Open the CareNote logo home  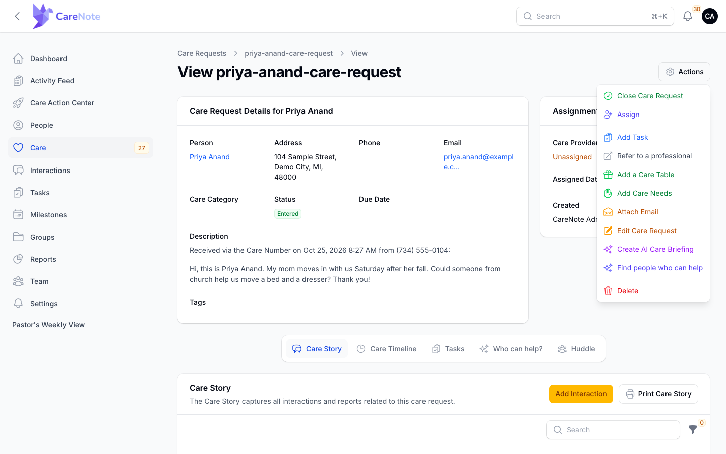(x=66, y=16)
